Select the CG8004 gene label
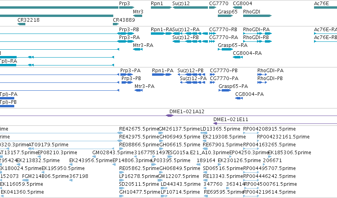The height and width of the screenshot is (198, 337). [242, 4]
